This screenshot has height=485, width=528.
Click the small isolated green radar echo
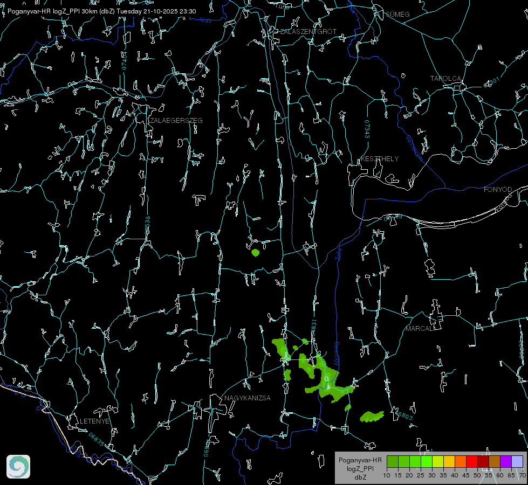click(256, 252)
